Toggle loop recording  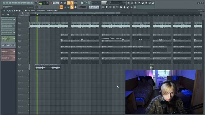[x=76, y=3]
